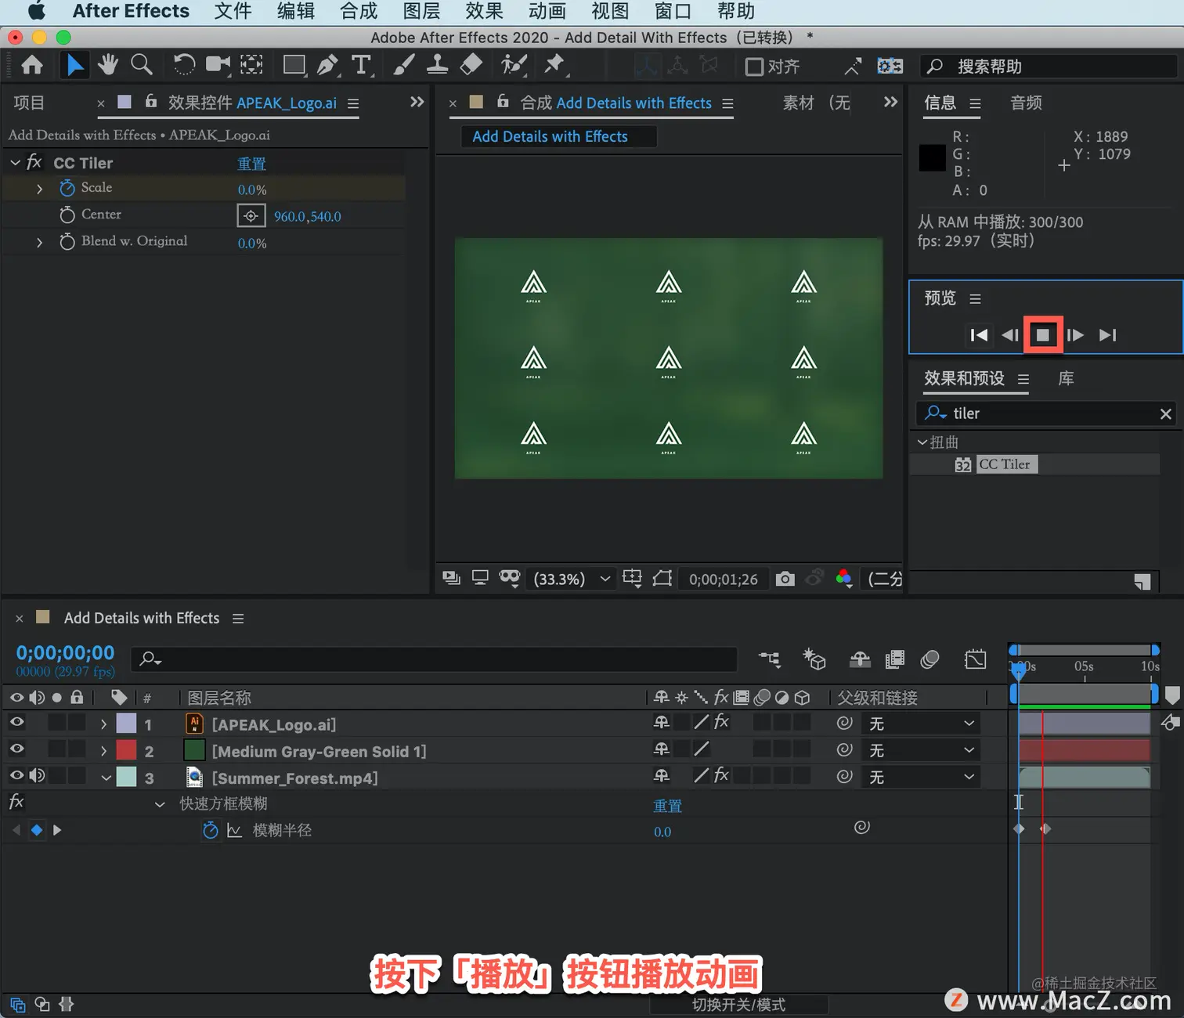This screenshot has height=1018, width=1184.
Task: Collapse the Summer_Forest.mp4 layer properties
Action: point(106,778)
